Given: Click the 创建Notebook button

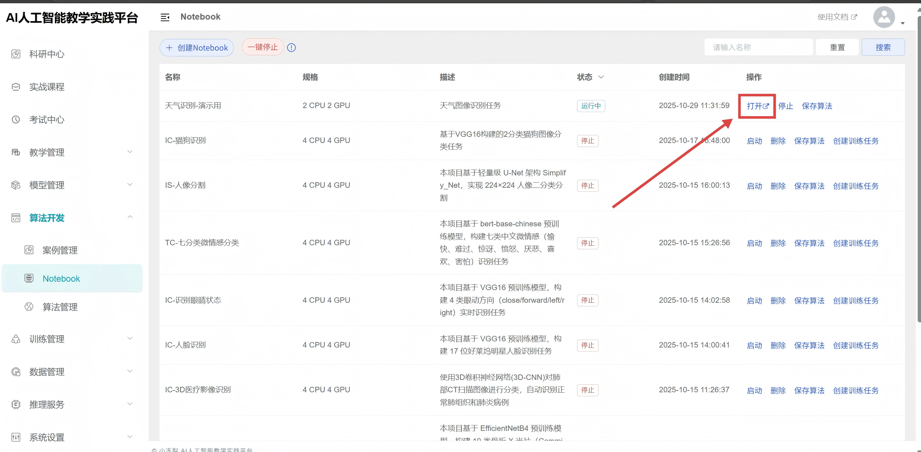Looking at the screenshot, I should pyautogui.click(x=197, y=48).
